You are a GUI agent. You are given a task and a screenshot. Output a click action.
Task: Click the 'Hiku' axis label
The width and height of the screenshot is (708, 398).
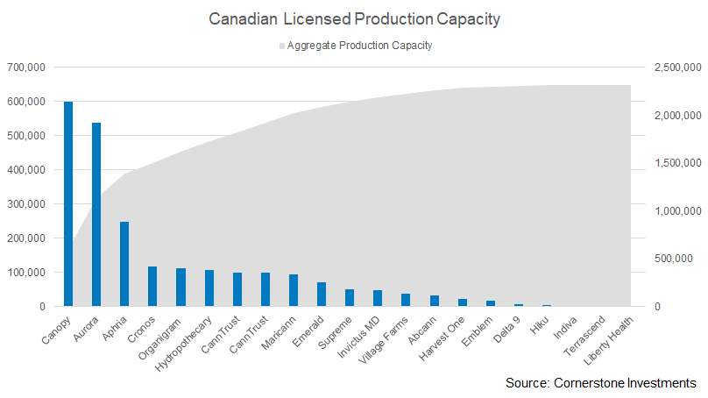pos(540,325)
